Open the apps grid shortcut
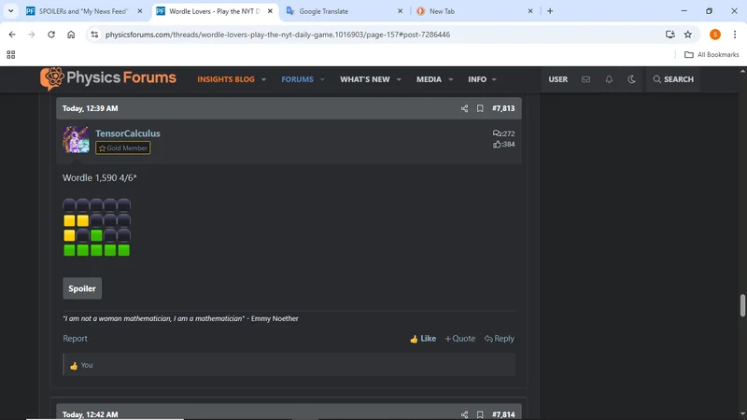Screen dimensions: 747x420 coord(11,55)
